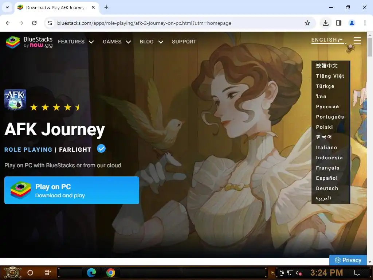Open Chrome three-dot menu
The image size is (373, 280).
[x=365, y=23]
